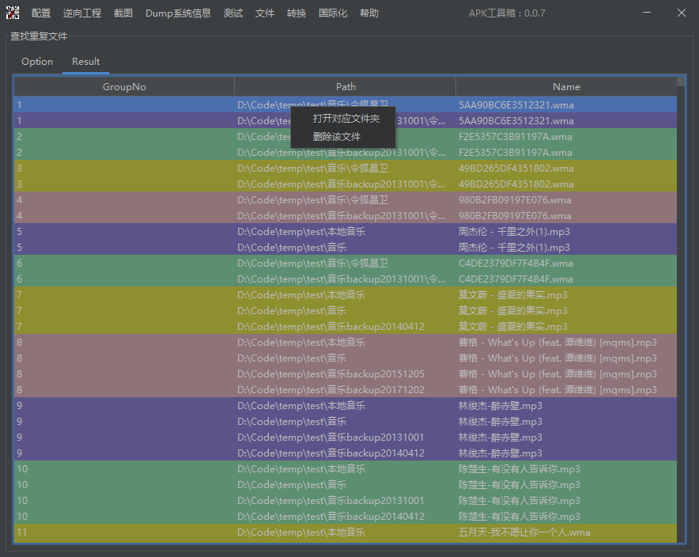
Task: Switch to the Option tab
Action: (x=36, y=61)
